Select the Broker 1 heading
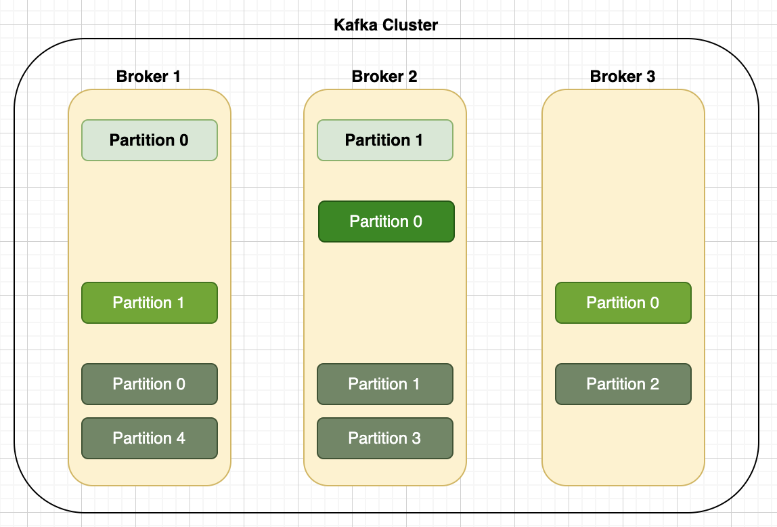The image size is (777, 527). (148, 77)
